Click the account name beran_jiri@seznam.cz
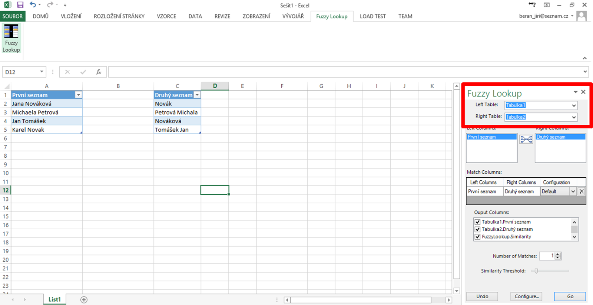This screenshot has height=305, width=593. (544, 16)
